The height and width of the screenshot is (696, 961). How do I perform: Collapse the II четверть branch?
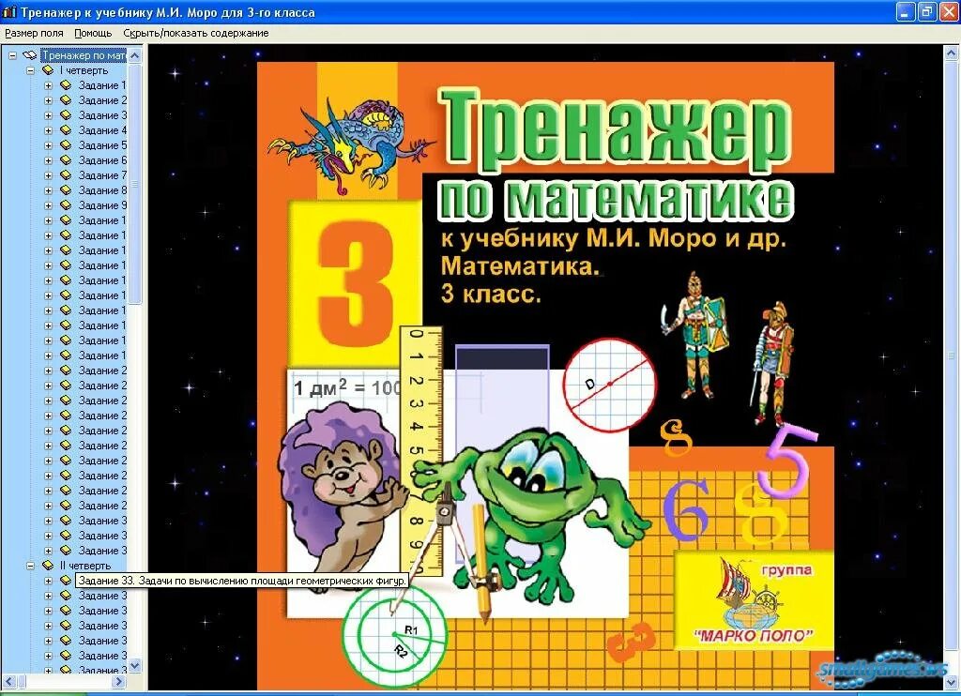tap(30, 566)
